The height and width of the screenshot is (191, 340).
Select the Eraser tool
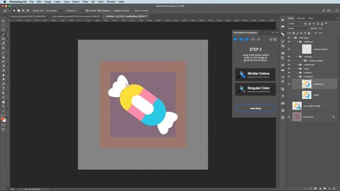3,66
